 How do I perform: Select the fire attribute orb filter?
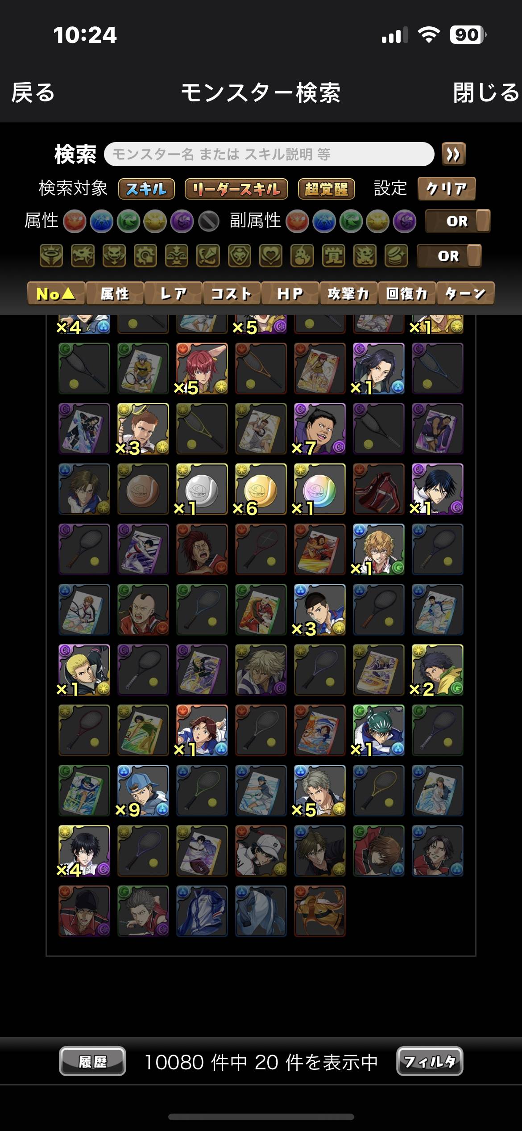[75, 221]
